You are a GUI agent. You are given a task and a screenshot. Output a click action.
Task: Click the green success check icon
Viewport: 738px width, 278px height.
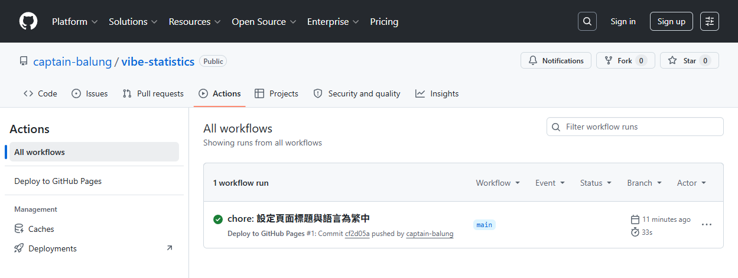(x=218, y=219)
